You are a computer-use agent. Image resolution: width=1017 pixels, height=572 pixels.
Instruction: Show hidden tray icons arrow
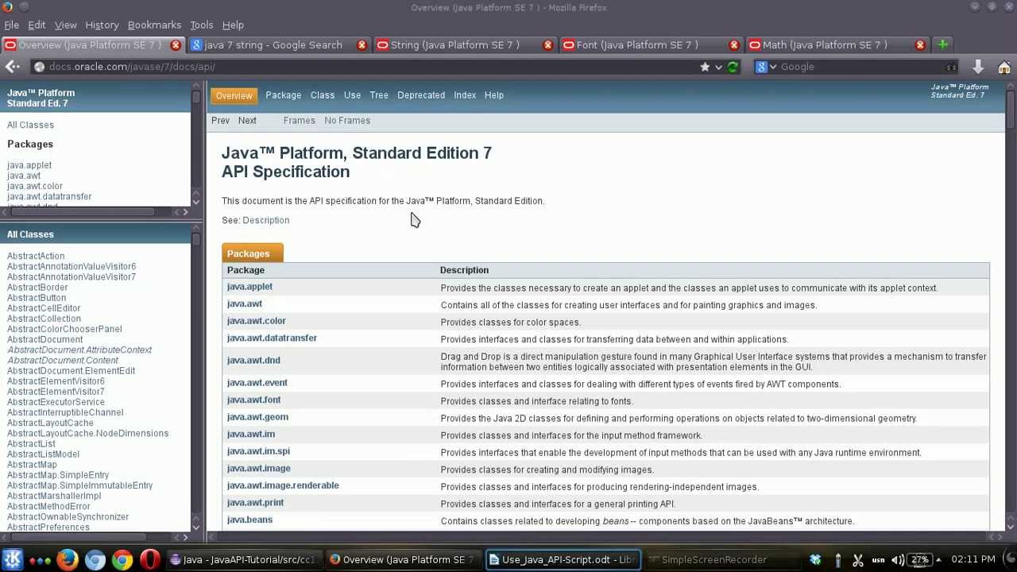(938, 560)
